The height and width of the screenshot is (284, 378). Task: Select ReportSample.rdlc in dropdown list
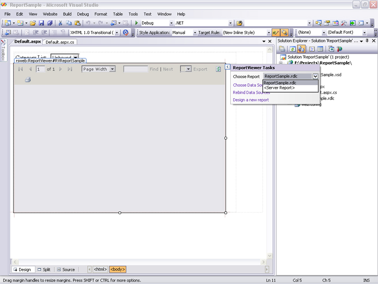pos(290,83)
